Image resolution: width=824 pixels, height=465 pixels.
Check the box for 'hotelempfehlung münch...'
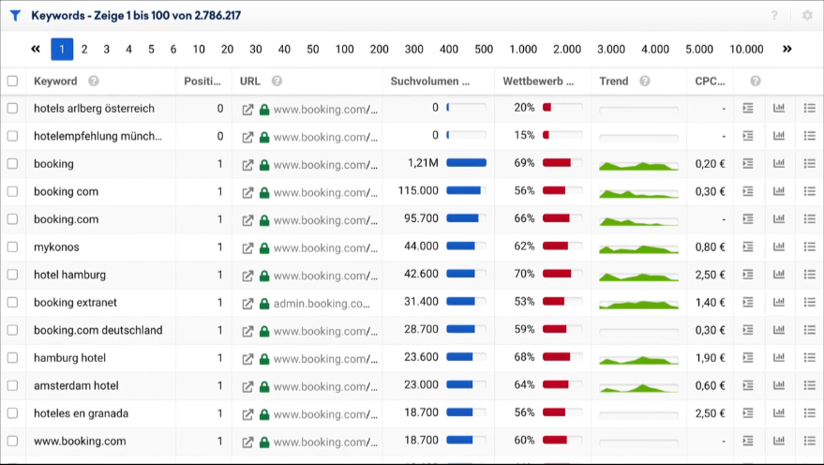click(x=12, y=136)
